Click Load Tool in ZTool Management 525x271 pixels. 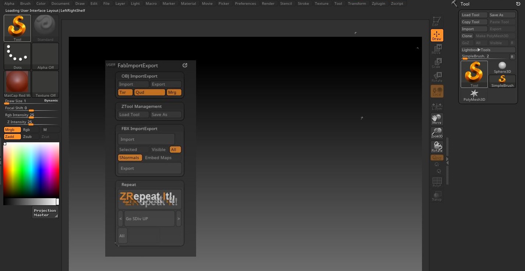point(134,115)
